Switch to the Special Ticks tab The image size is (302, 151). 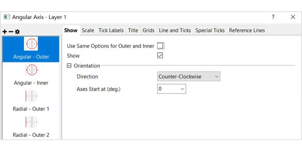210,31
